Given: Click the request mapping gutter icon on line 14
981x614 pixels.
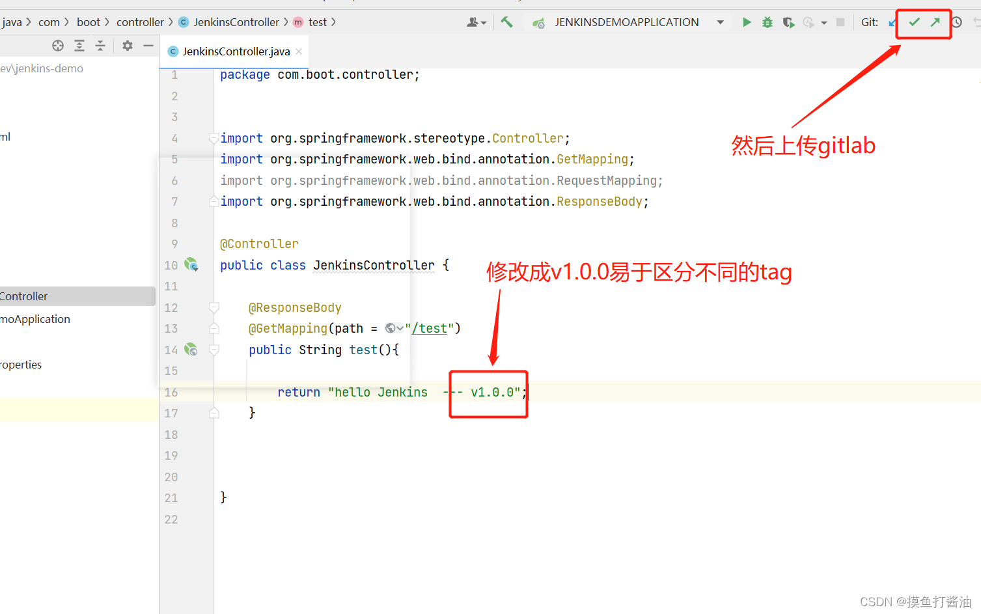Looking at the screenshot, I should pyautogui.click(x=191, y=350).
